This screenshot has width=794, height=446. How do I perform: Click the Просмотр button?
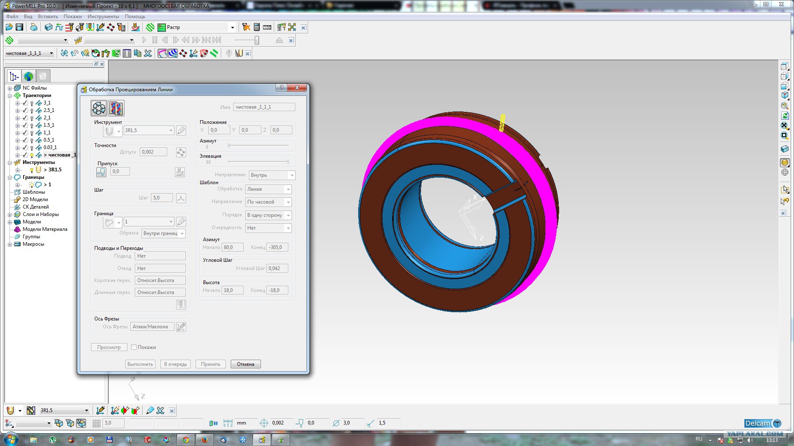pyautogui.click(x=109, y=347)
